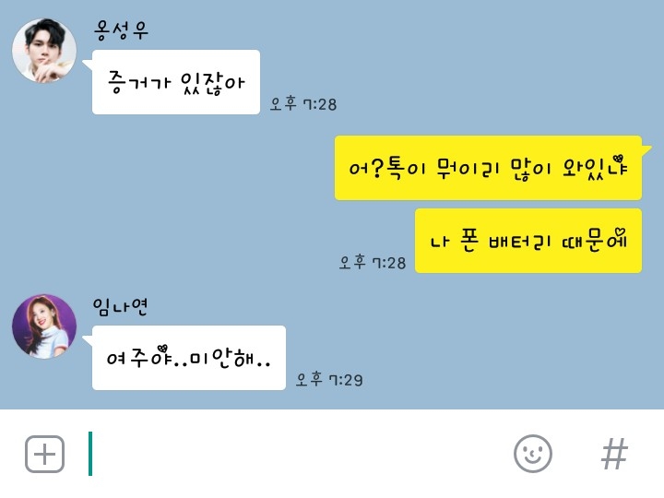Tap yellow bubble '나 폰 배터리 때문에'
This screenshot has height=498, width=664.
pos(528,241)
